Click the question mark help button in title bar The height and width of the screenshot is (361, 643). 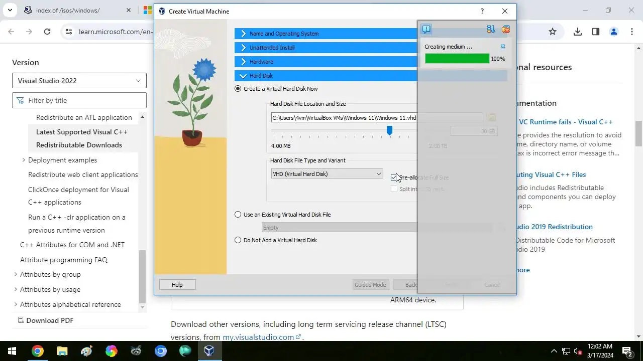[x=482, y=11]
